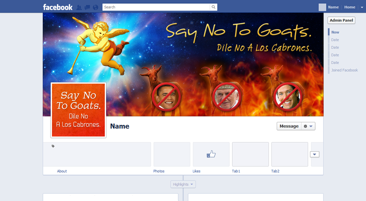This screenshot has height=201, width=366.
Task: Open the messages icon in top bar
Action: 87,7
